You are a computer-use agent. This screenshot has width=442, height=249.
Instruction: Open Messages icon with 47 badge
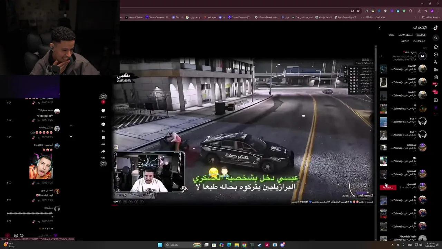(x=435, y=84)
